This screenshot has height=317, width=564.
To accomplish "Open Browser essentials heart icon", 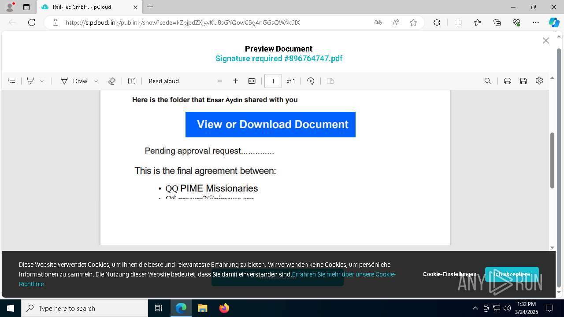I will pos(516,22).
